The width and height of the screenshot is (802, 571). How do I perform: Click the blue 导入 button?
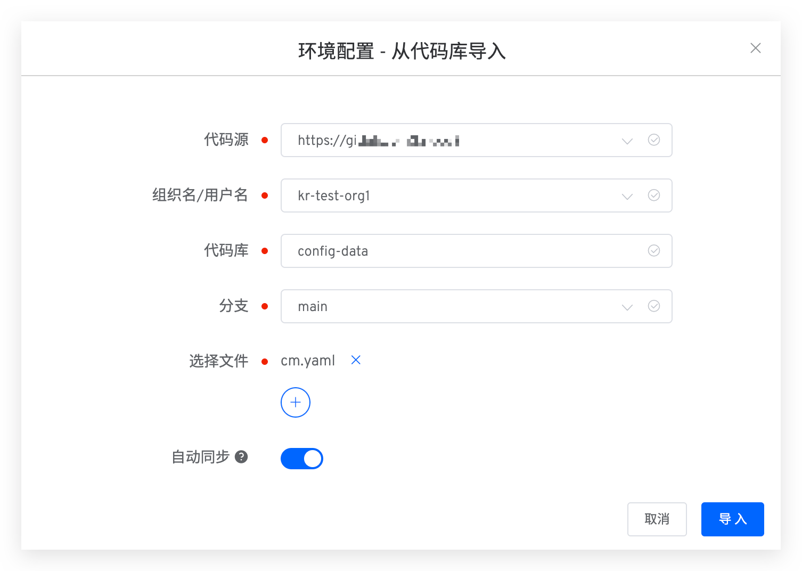[x=732, y=519]
